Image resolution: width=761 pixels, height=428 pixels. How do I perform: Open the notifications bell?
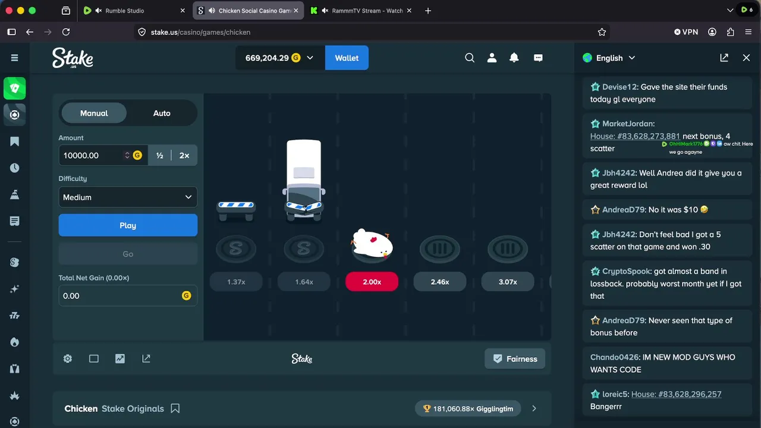514,58
